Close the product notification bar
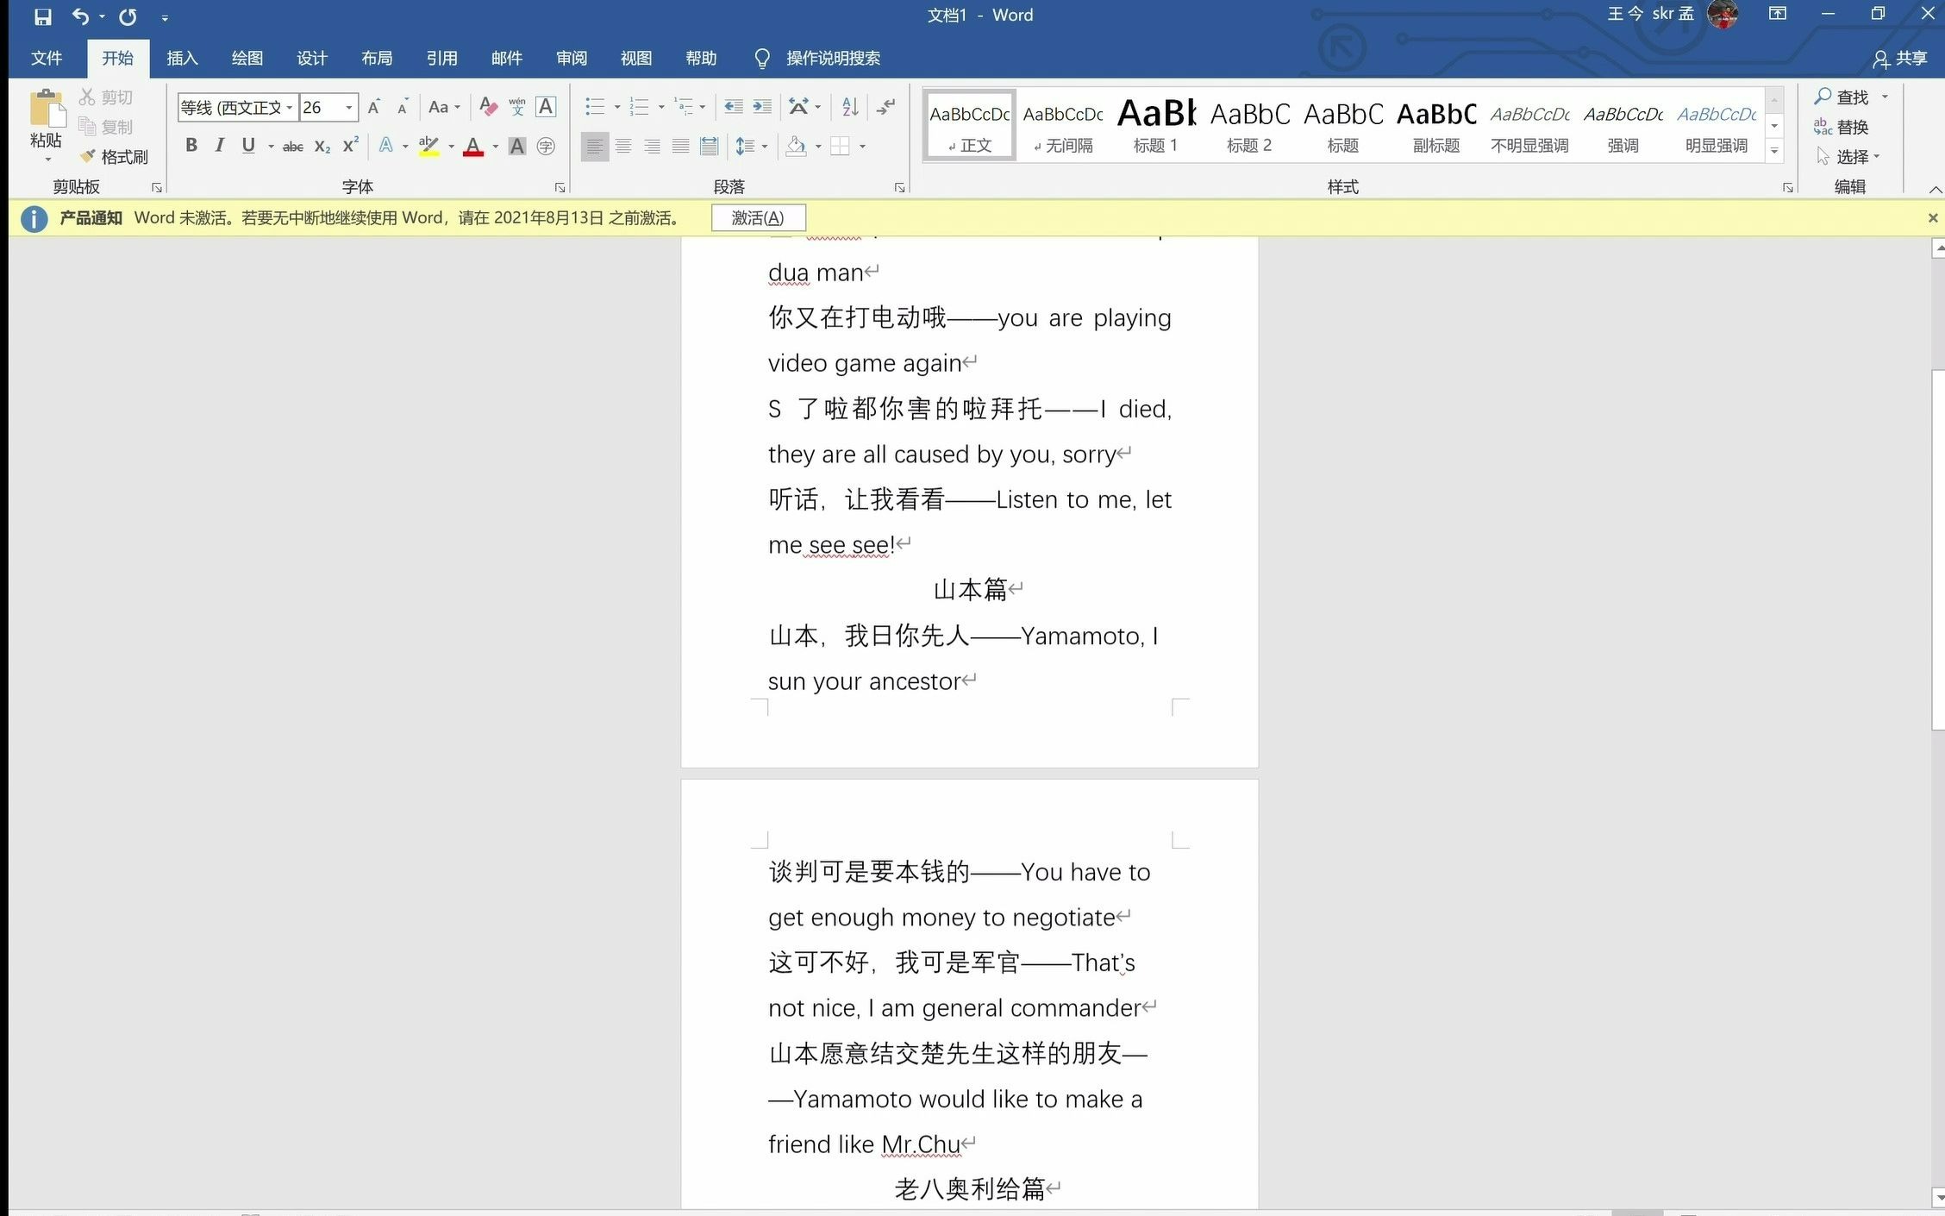The height and width of the screenshot is (1216, 1945). (x=1933, y=218)
